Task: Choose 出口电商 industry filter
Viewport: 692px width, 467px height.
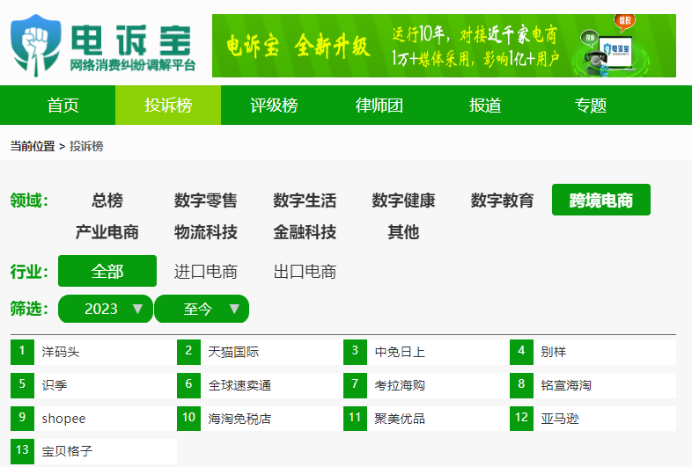Action: (305, 272)
